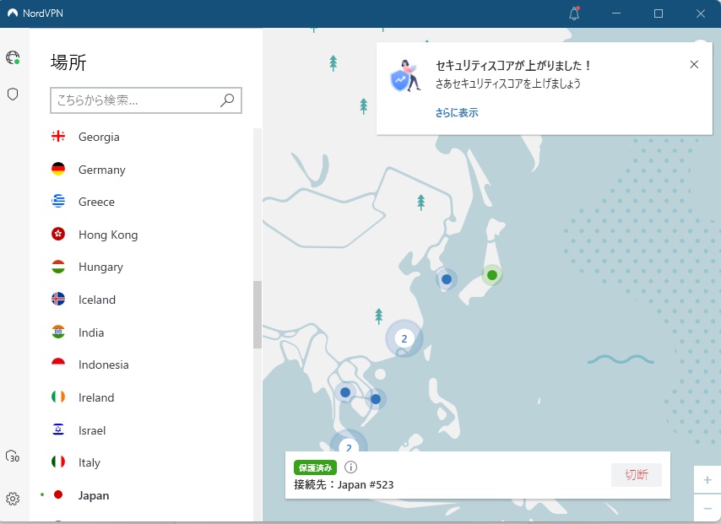The height and width of the screenshot is (524, 721).
Task: Click the search magnifier icon
Action: [x=227, y=100]
